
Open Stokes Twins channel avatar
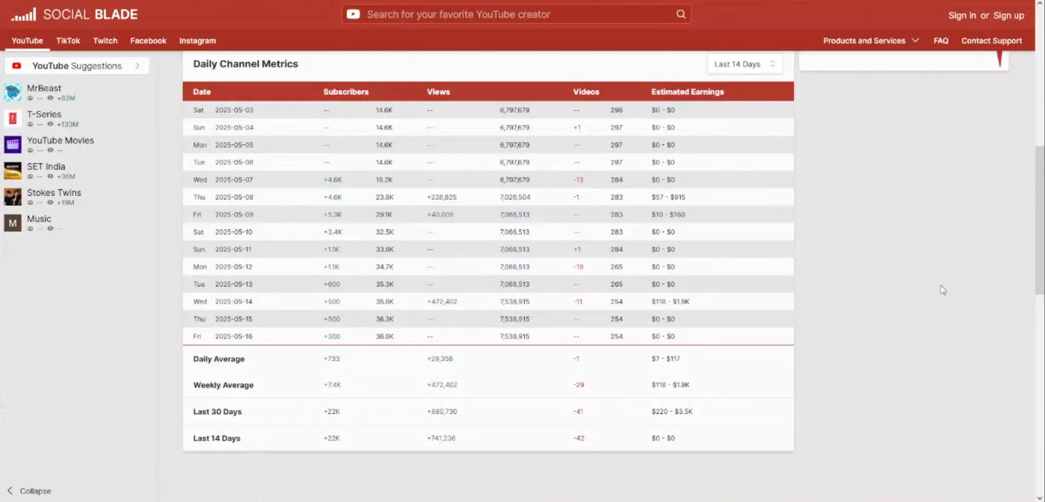[x=13, y=197]
